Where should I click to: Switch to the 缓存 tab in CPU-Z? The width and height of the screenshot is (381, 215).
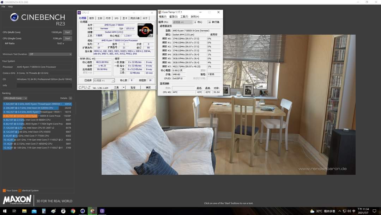point(91,18)
